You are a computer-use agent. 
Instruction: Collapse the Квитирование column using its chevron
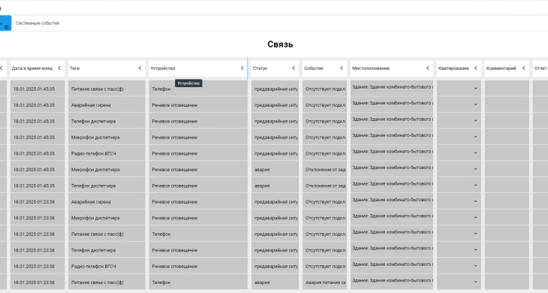(476, 68)
